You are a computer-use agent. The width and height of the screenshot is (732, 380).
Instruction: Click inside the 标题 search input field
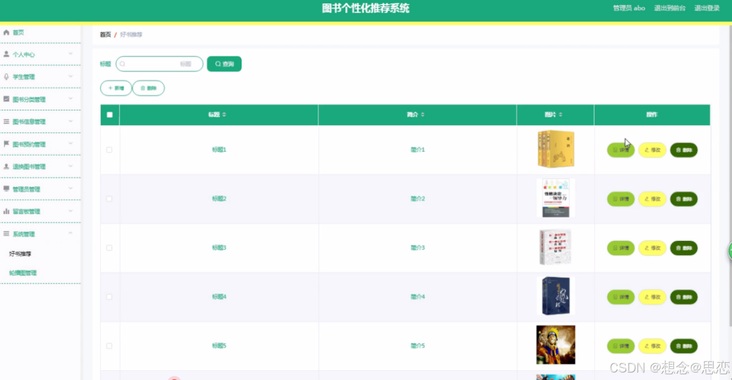(159, 64)
